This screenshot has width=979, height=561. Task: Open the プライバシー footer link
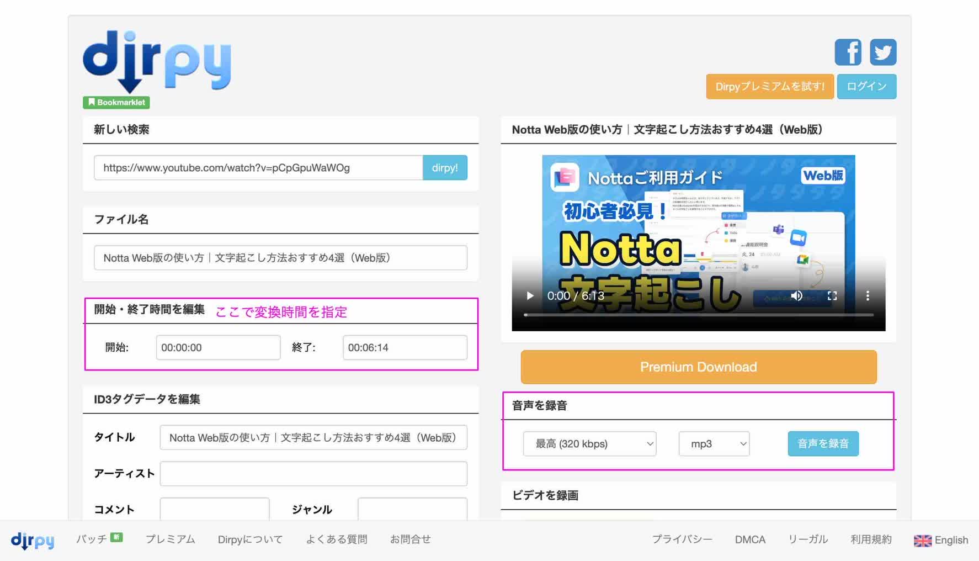(x=682, y=539)
